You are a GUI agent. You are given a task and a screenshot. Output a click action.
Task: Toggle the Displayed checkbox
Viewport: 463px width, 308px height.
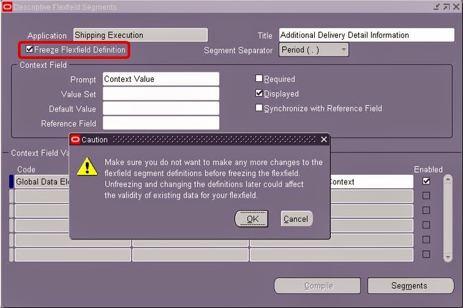pos(258,93)
